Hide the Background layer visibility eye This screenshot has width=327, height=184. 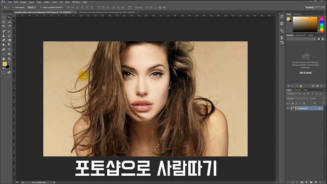[288, 108]
